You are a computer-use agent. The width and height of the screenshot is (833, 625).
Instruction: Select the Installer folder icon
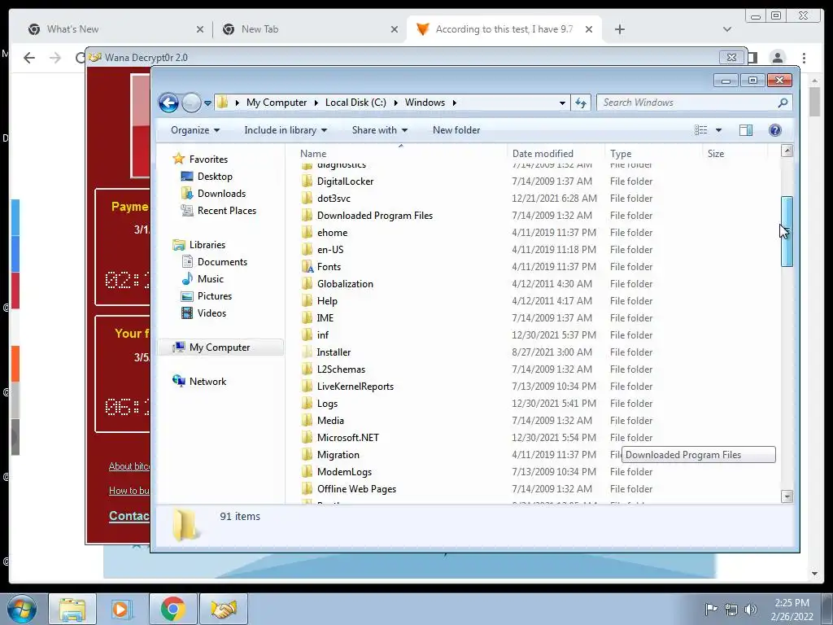coord(307,352)
